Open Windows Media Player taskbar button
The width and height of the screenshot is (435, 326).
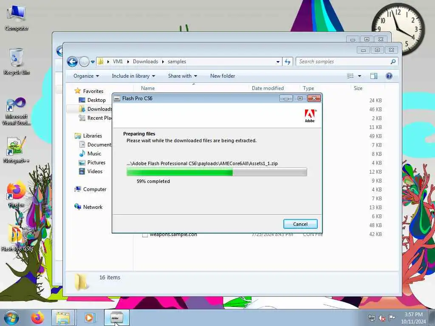[x=89, y=318]
